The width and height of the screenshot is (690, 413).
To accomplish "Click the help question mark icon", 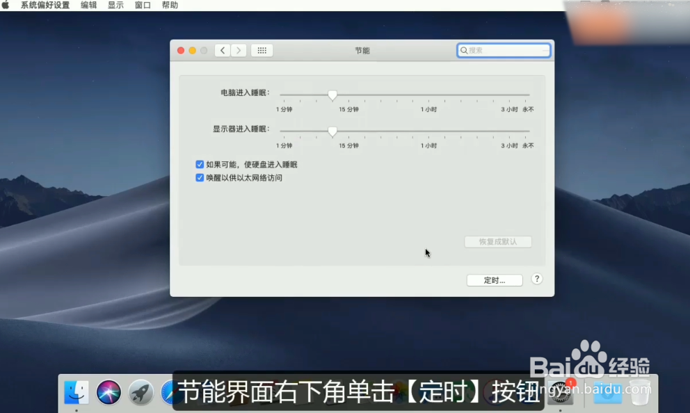I will point(536,279).
